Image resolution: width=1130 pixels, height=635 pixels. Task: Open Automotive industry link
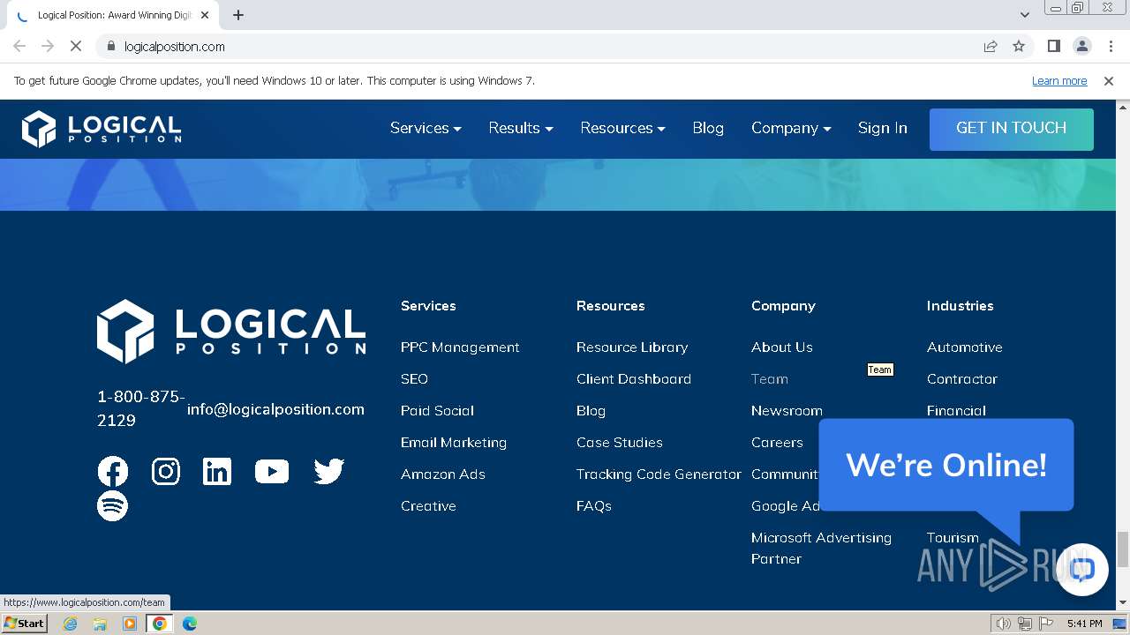(965, 347)
